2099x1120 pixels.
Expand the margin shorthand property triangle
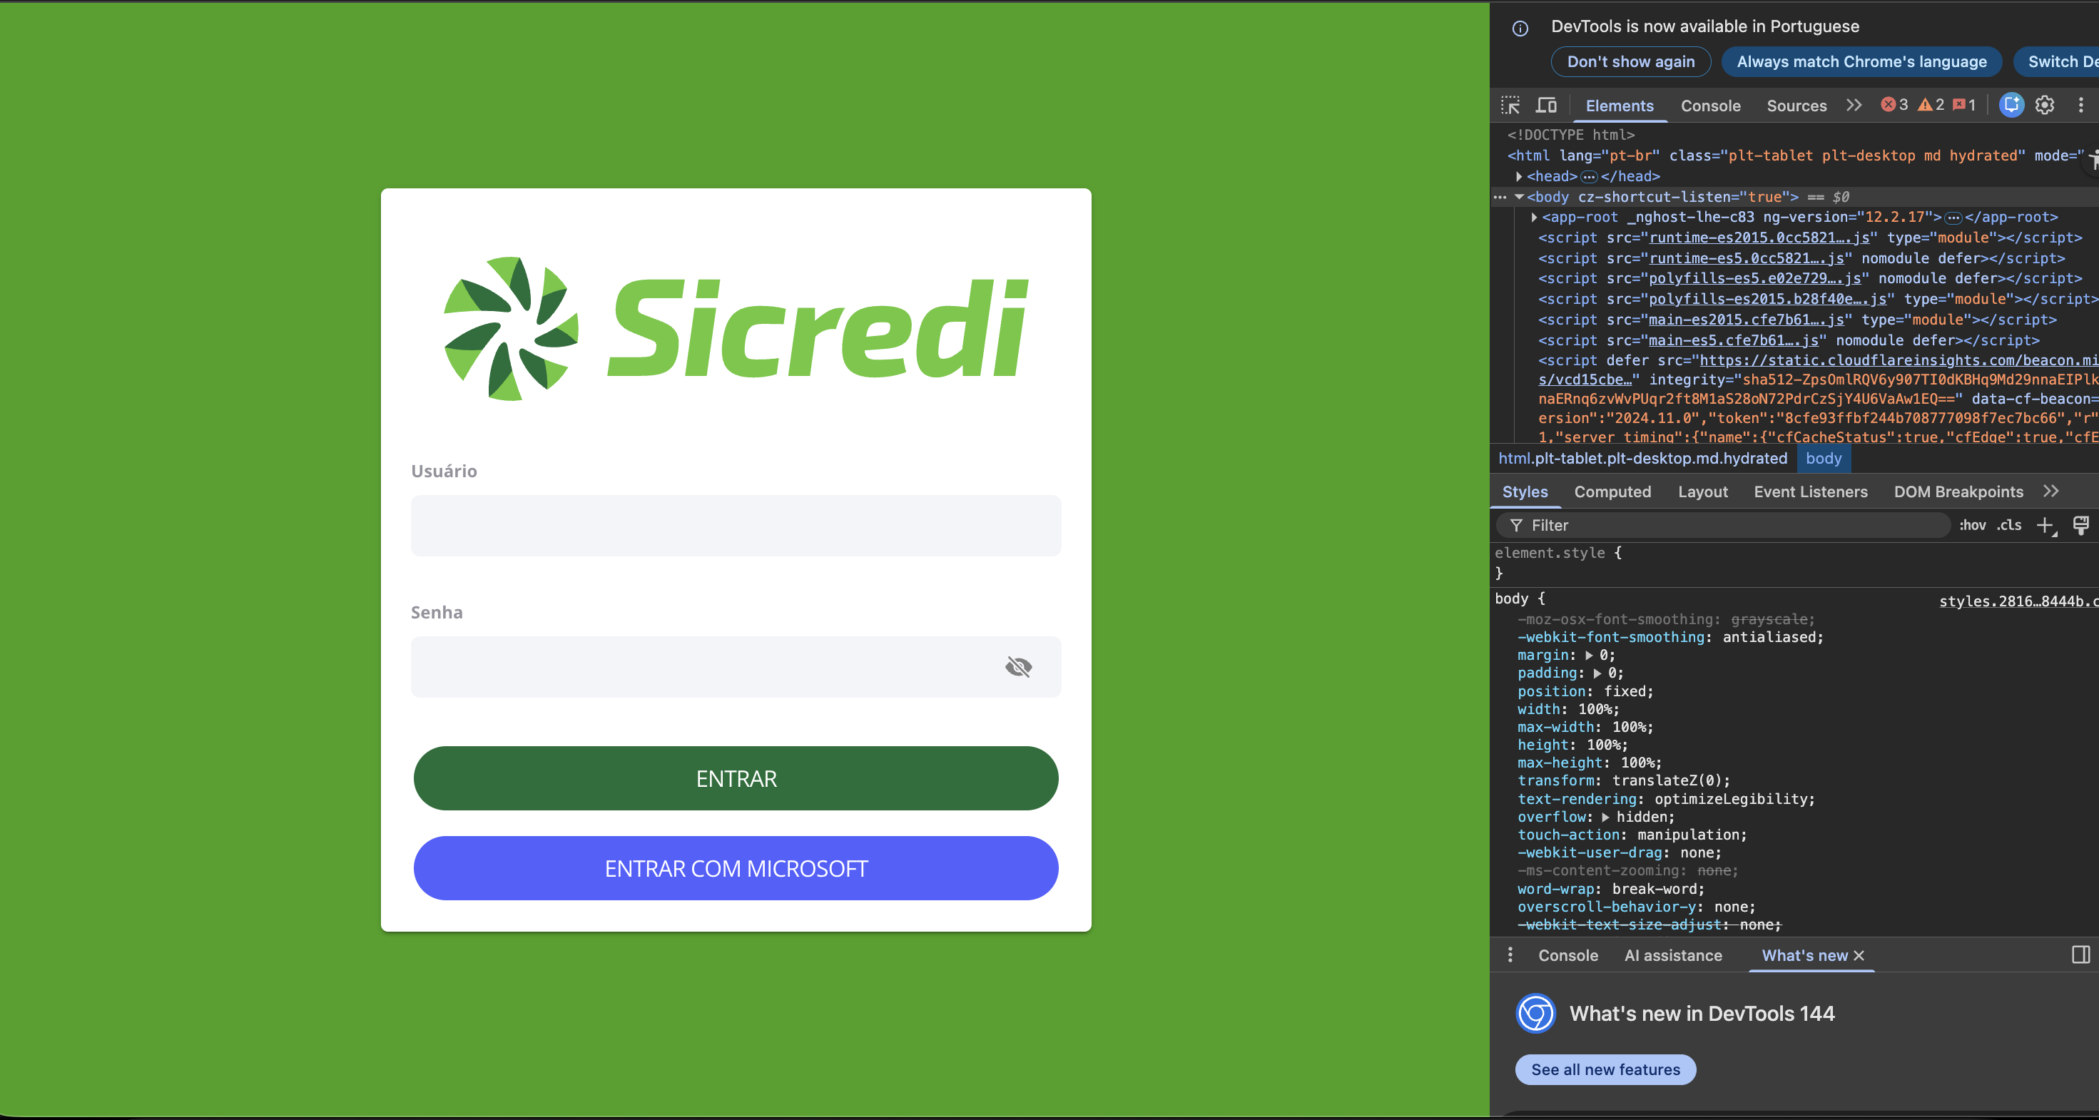(1589, 656)
